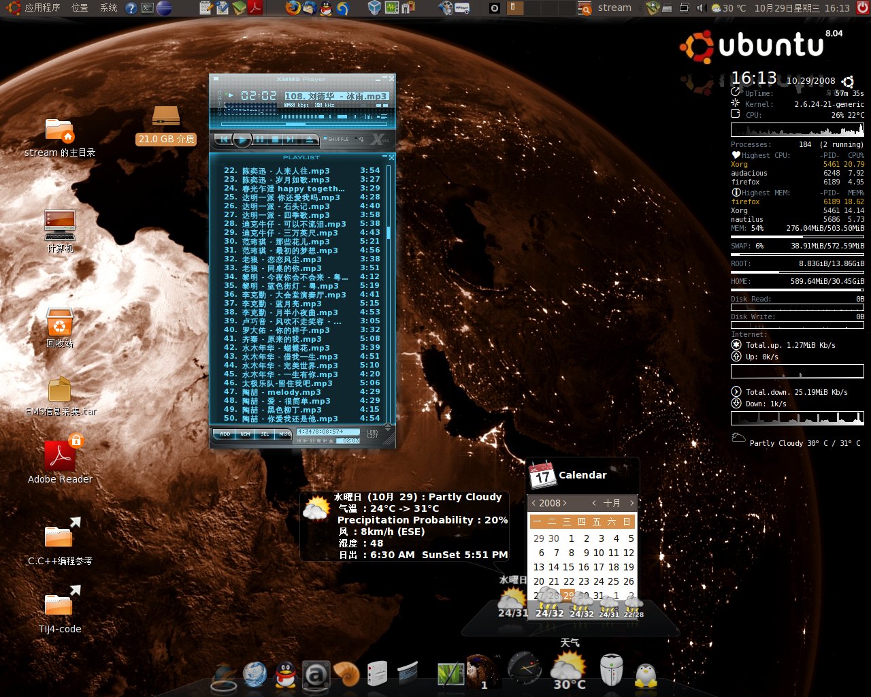The width and height of the screenshot is (871, 697).
Task: Select 回收站 trash icon
Action: pyautogui.click(x=60, y=327)
